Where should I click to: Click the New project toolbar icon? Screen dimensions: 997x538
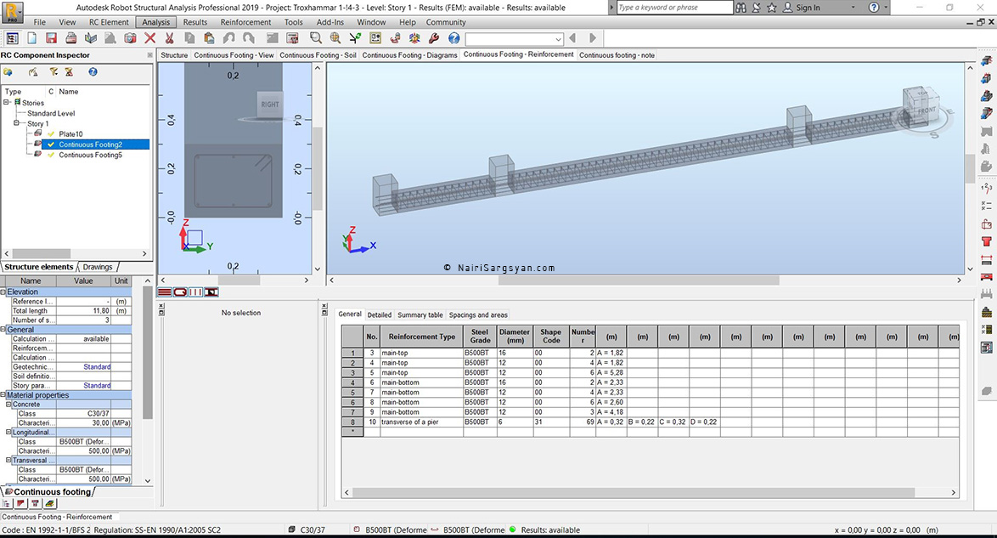click(x=31, y=38)
